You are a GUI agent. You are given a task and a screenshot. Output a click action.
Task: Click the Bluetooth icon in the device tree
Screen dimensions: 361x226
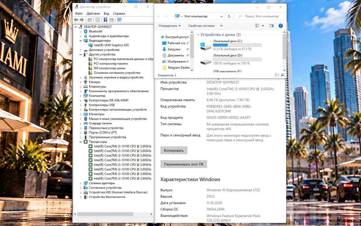pos(86,31)
